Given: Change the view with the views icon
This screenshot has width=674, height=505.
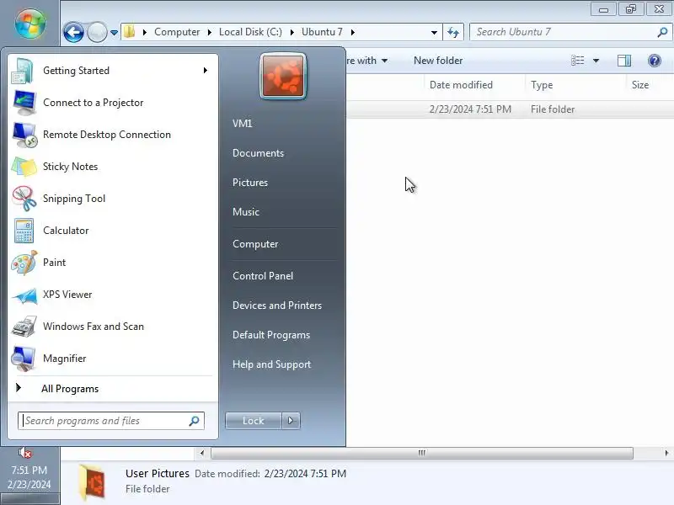Looking at the screenshot, I should coord(577,61).
